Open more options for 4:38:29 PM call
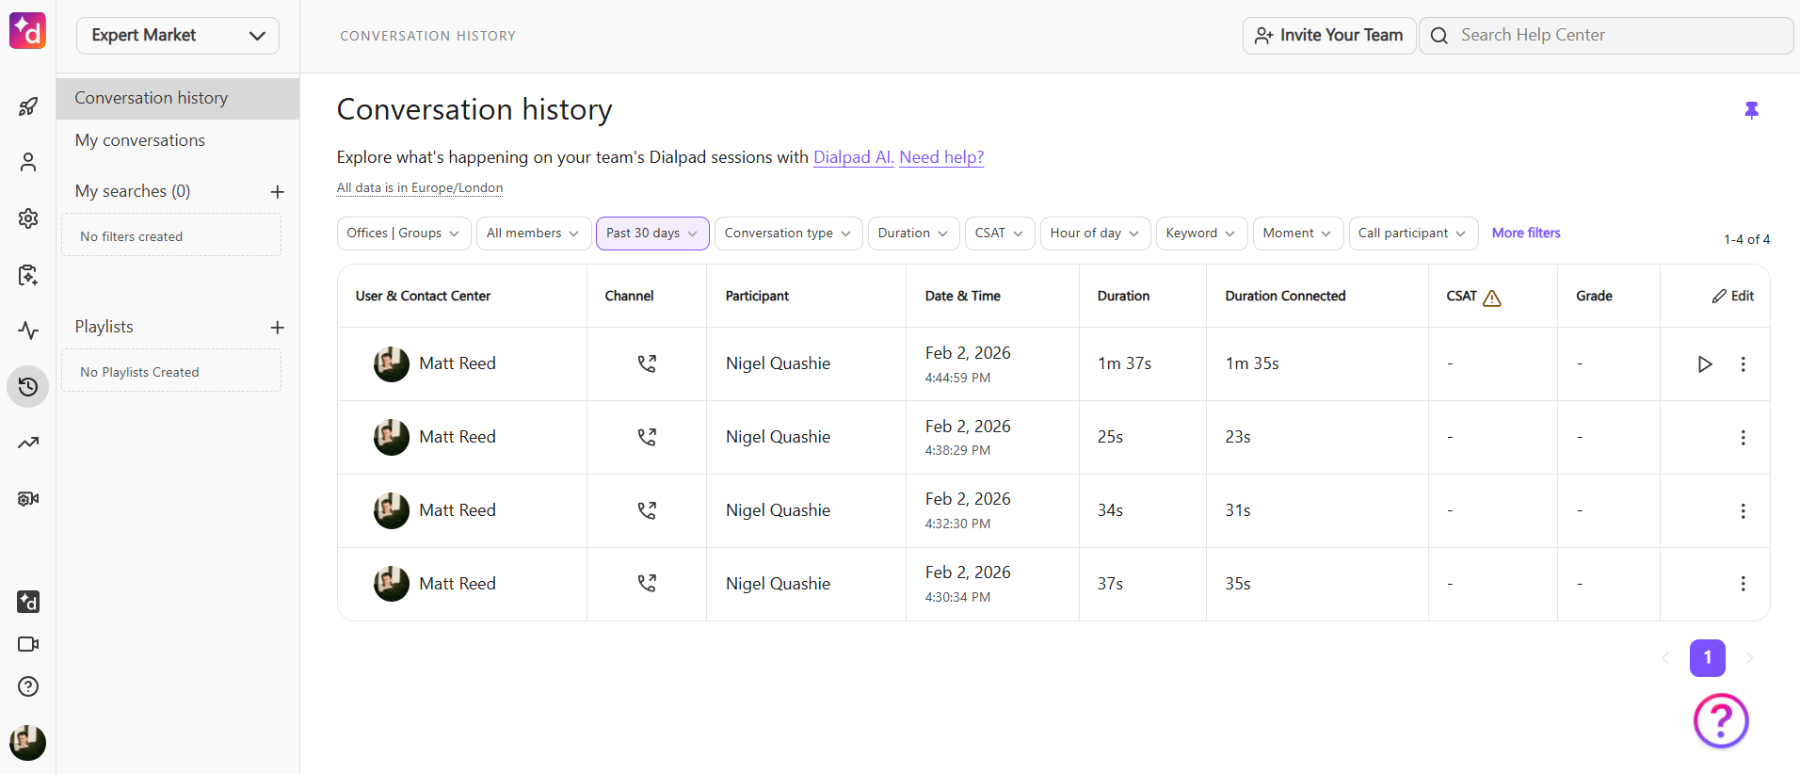This screenshot has width=1800, height=774. click(1743, 438)
